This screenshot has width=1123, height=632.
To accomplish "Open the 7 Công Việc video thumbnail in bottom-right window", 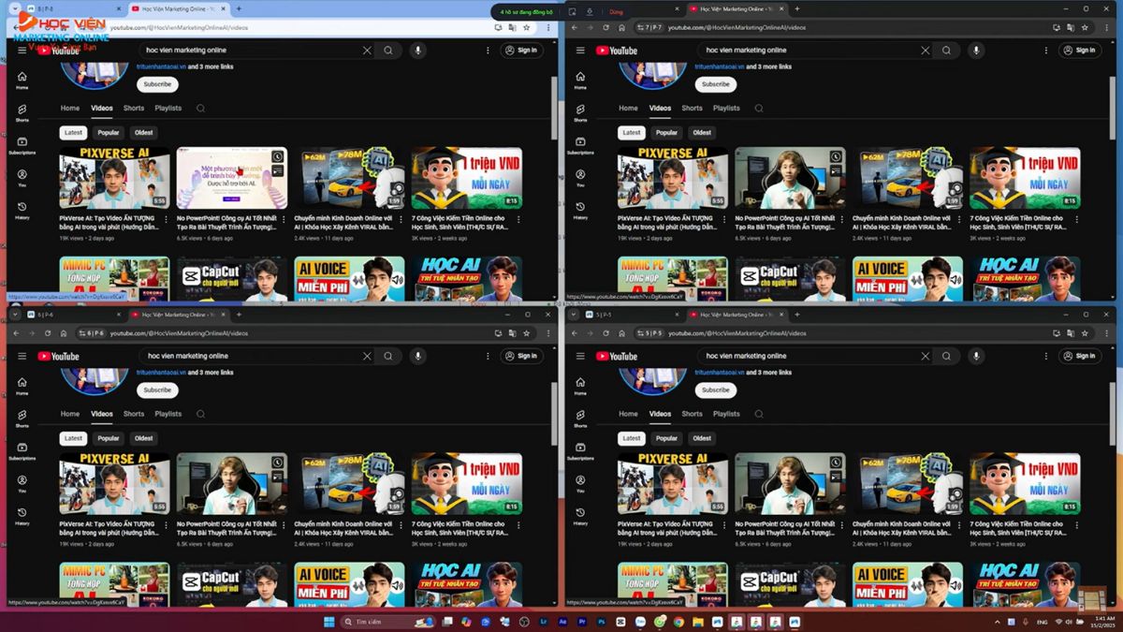I will (x=1025, y=483).
